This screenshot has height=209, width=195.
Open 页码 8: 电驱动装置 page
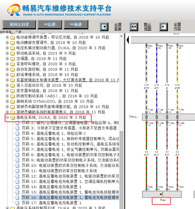pos(70,155)
